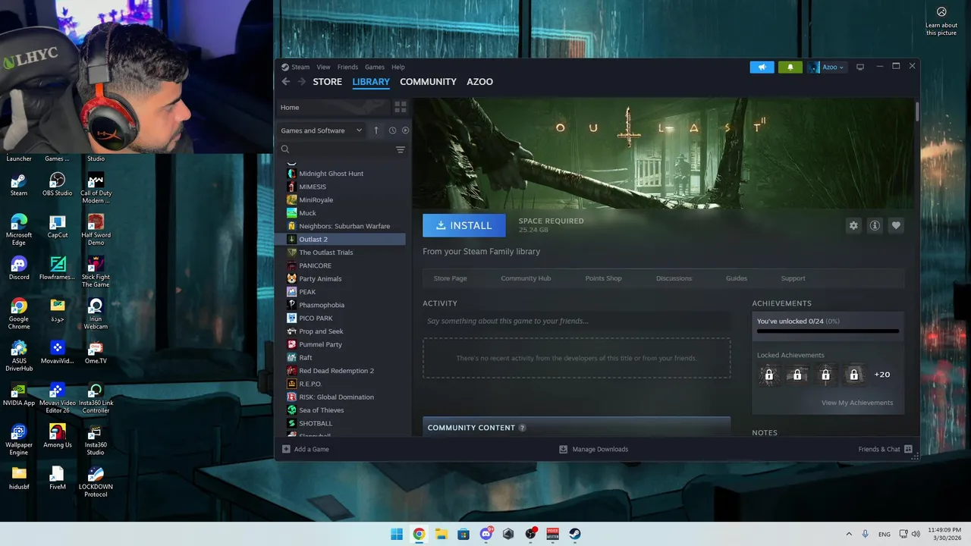Image resolution: width=971 pixels, height=546 pixels.
Task: Click the 'Say something about this game' box
Action: point(577,322)
